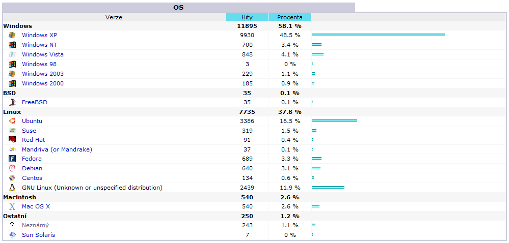
Task: Select the Ostatní group row label
Action: (x=15, y=216)
